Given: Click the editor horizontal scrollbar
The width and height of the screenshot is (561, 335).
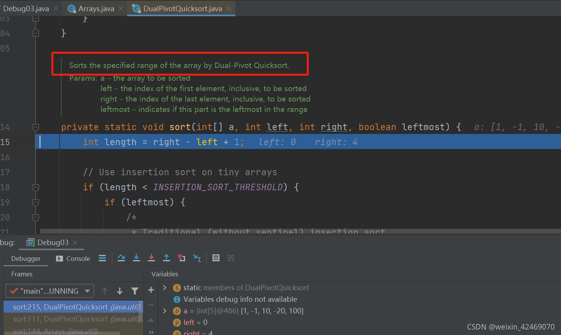Looking at the screenshot, I should pyautogui.click(x=300, y=231).
